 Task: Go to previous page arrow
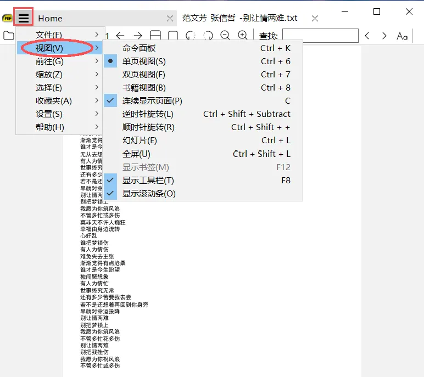click(120, 36)
